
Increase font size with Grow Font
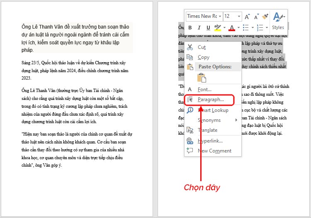247,17
